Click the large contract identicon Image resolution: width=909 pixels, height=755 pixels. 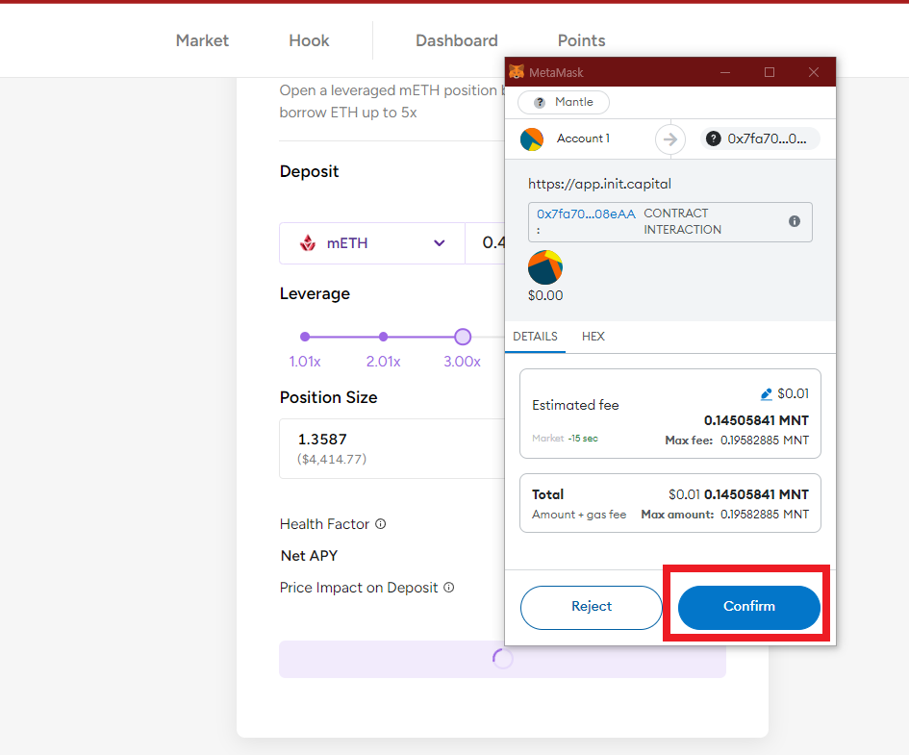pyautogui.click(x=545, y=267)
